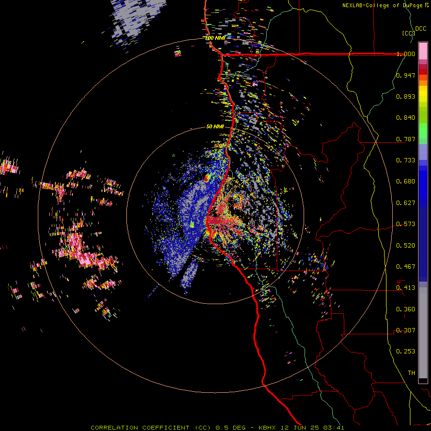Click the [CC] label above the color scale
This screenshot has height=431, width=431.
[x=408, y=33]
